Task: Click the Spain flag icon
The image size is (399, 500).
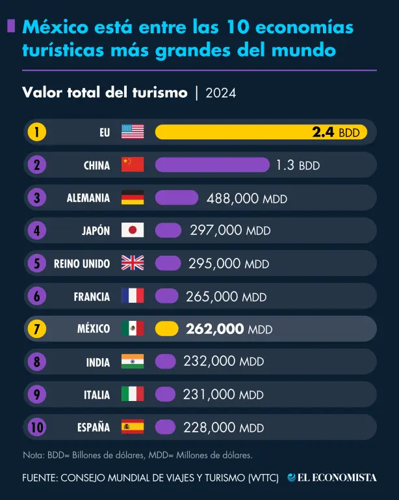Action: point(133,427)
